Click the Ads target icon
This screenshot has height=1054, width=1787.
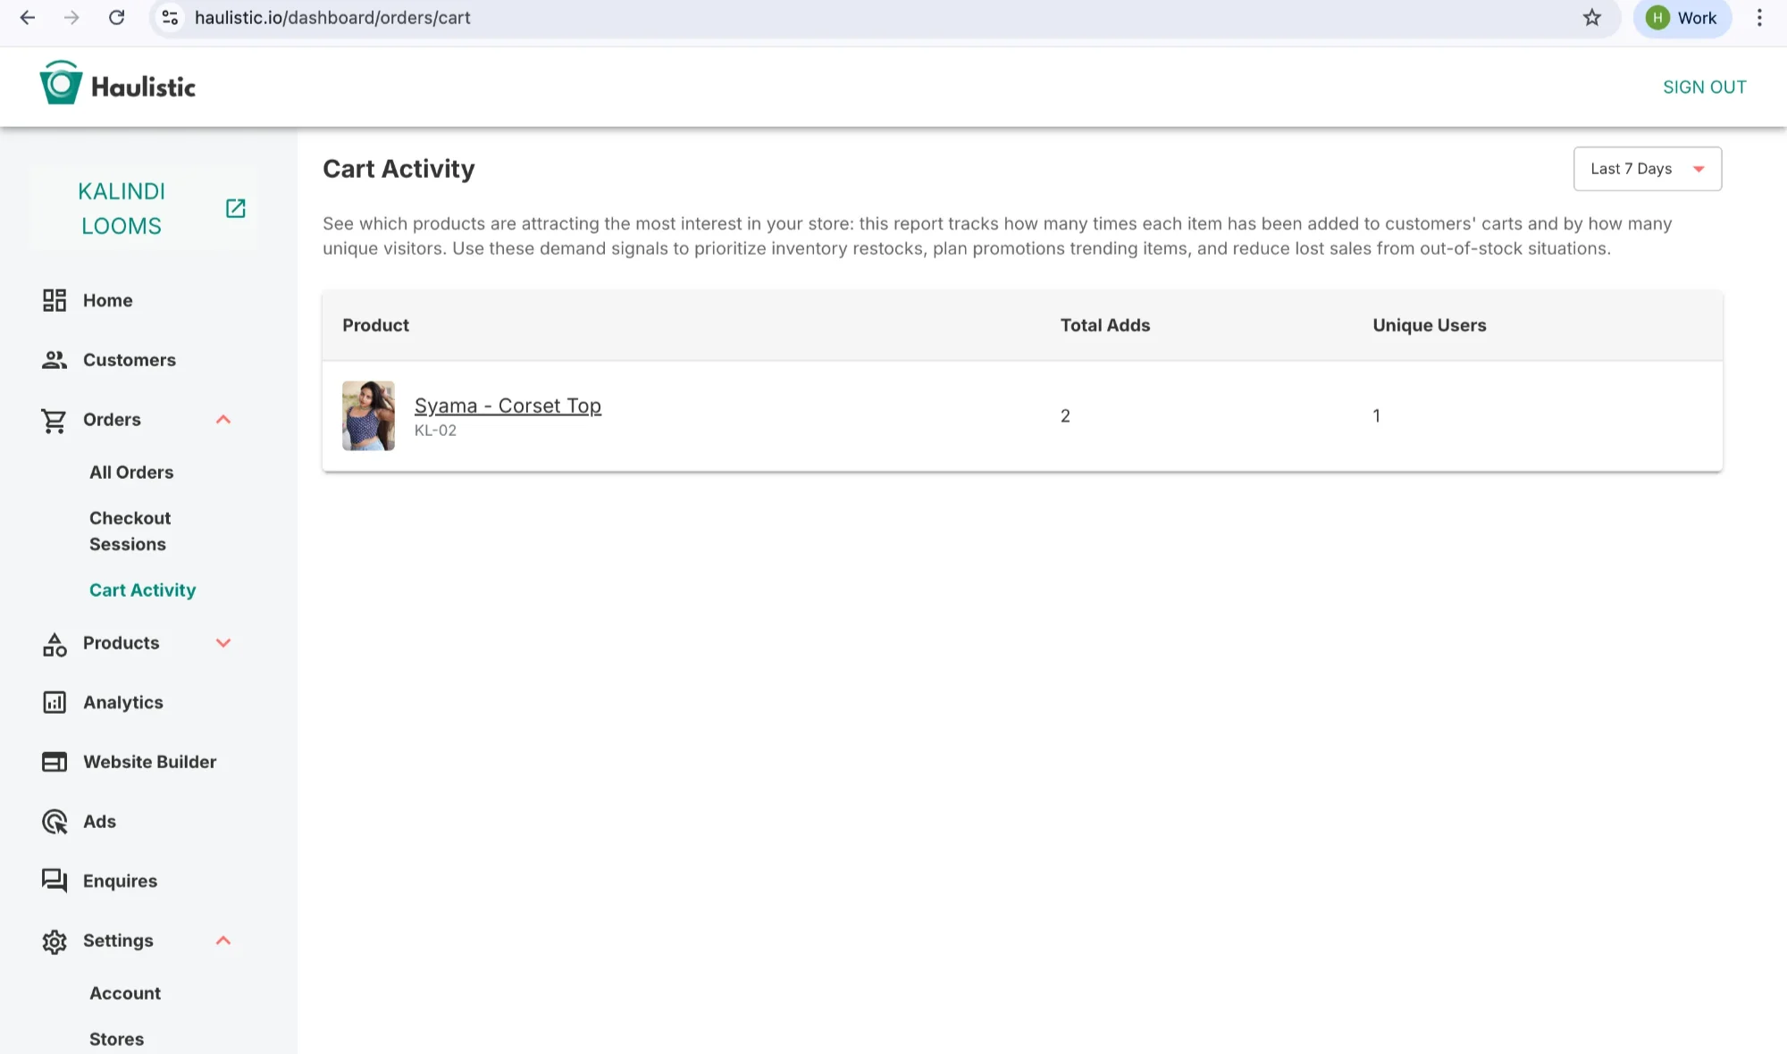tap(55, 822)
